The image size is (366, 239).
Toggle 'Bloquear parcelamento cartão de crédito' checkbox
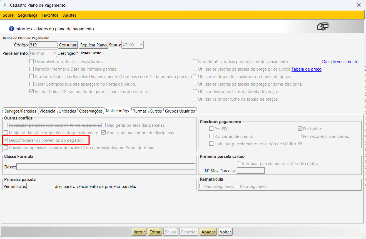(x=239, y=164)
